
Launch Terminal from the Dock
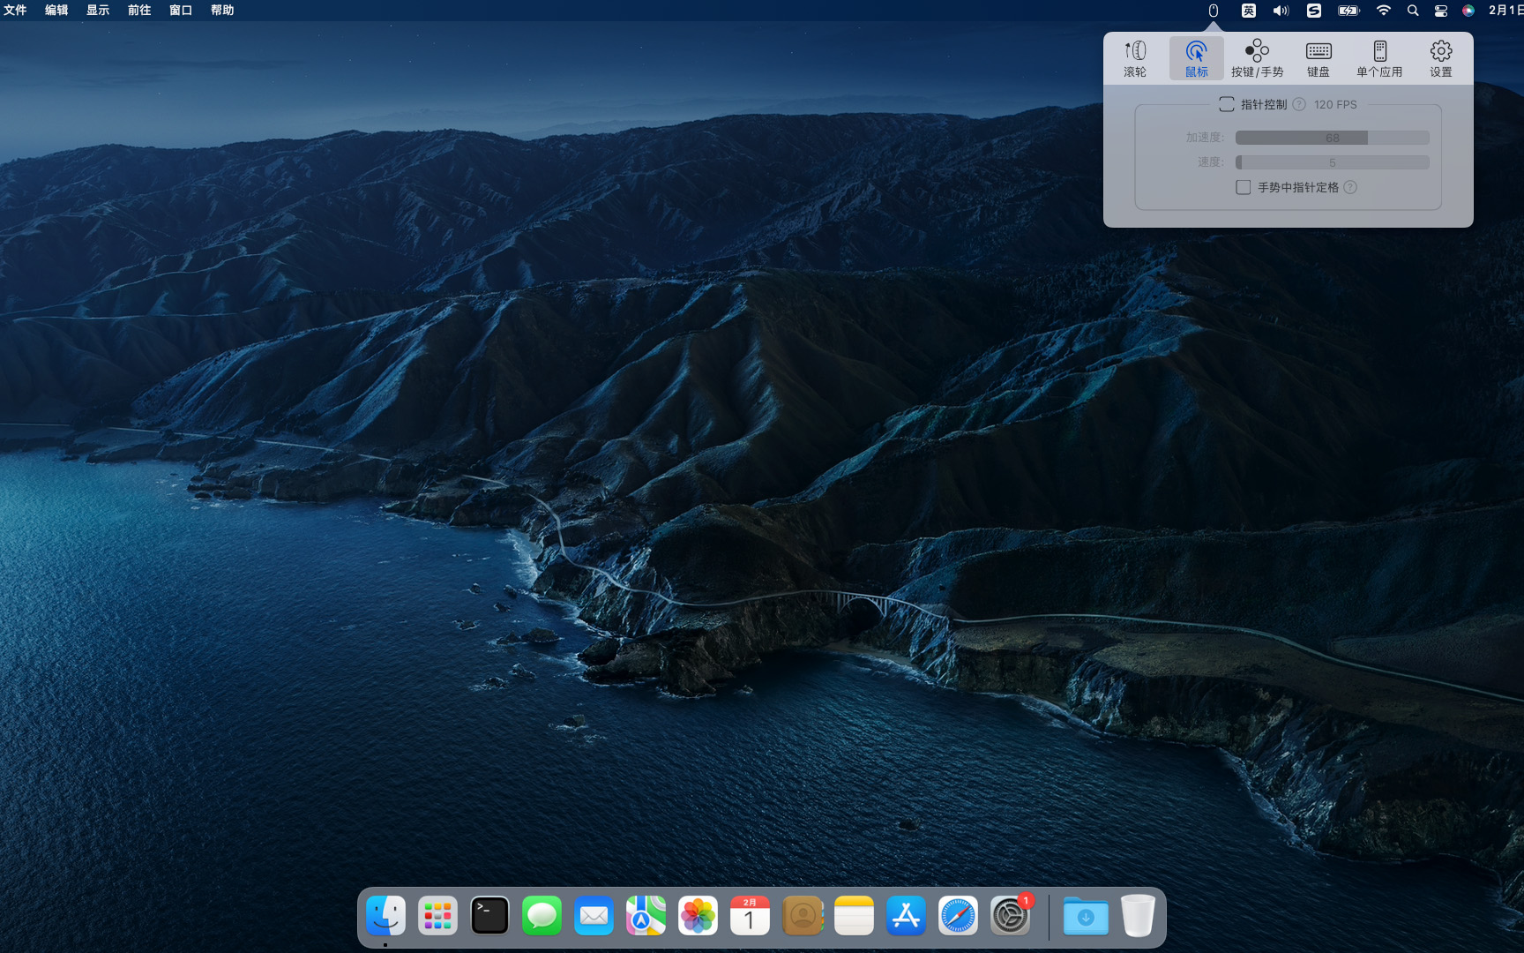point(489,916)
